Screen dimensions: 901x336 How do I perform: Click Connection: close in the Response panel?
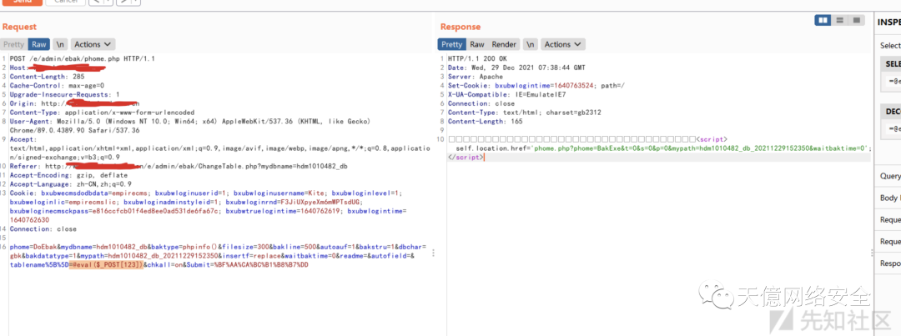[481, 103]
